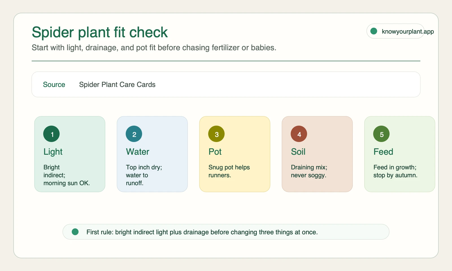Screen dimensions: 452x271
Task: Click the green dot before First rule
Action: 75,232
